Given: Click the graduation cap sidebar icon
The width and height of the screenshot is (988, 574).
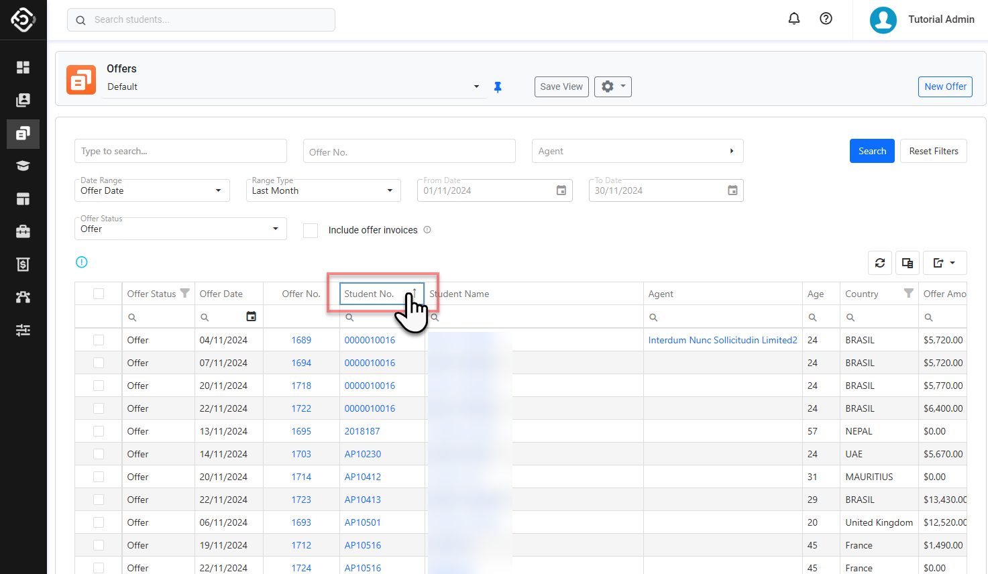Looking at the screenshot, I should [x=23, y=166].
